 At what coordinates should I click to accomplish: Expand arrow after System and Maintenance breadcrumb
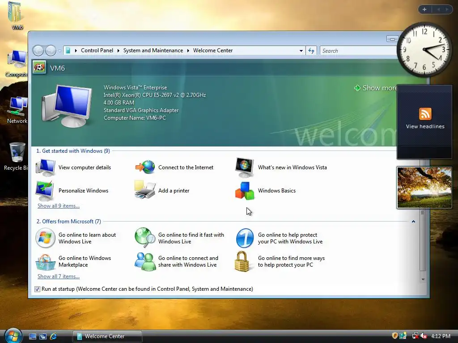click(x=188, y=51)
